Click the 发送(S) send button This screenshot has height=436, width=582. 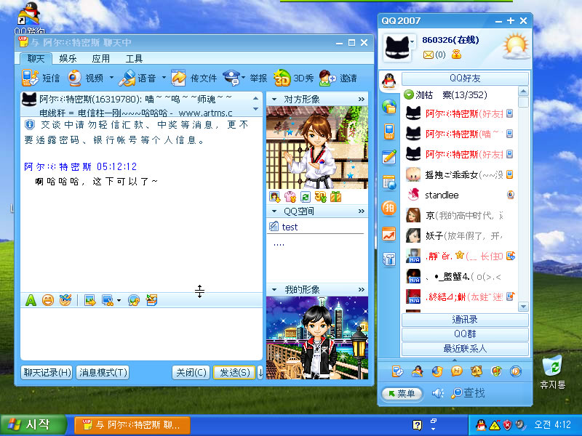click(234, 372)
